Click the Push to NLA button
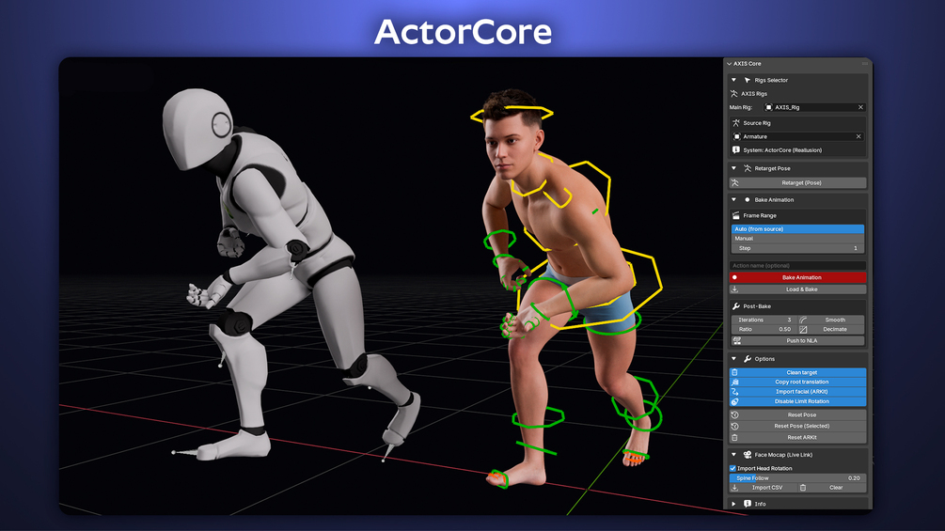Screen dimensions: 945x531 point(797,341)
